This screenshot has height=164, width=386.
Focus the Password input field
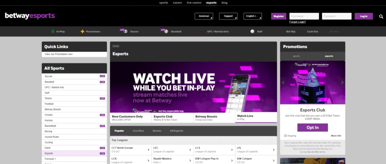click(337, 16)
